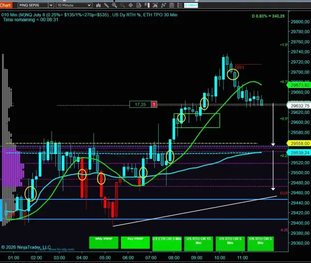
Task: Select the Chart tab
Action: [x=6, y=5]
